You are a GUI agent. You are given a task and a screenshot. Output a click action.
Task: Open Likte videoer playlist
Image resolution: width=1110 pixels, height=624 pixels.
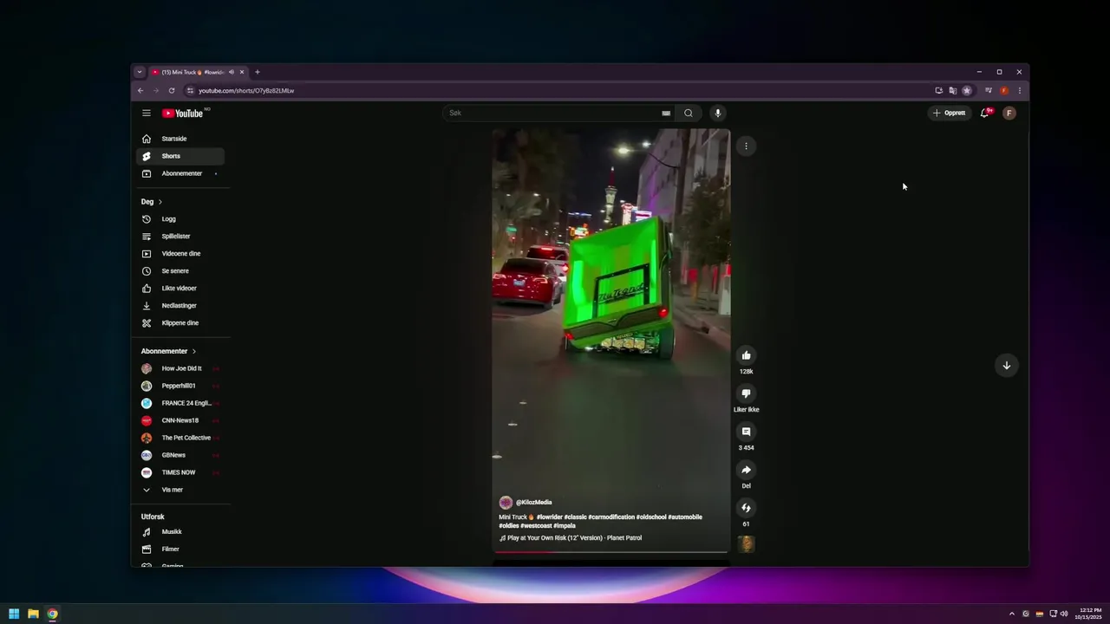coord(180,289)
